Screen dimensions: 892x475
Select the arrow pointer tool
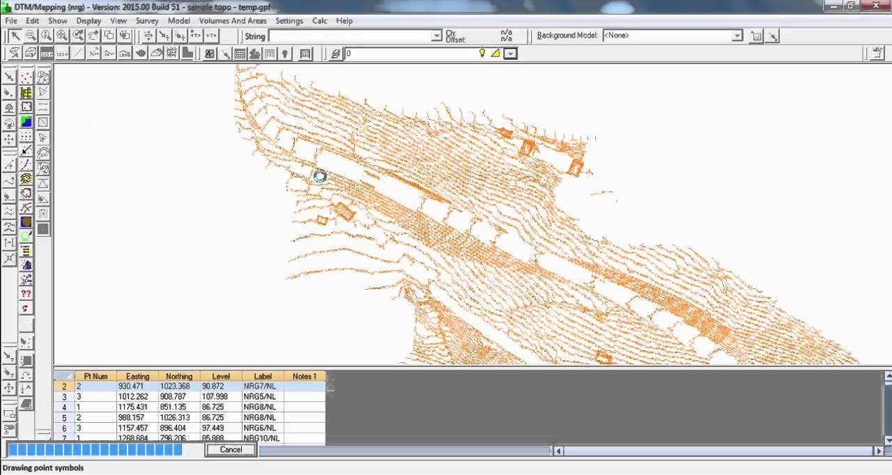(15, 36)
